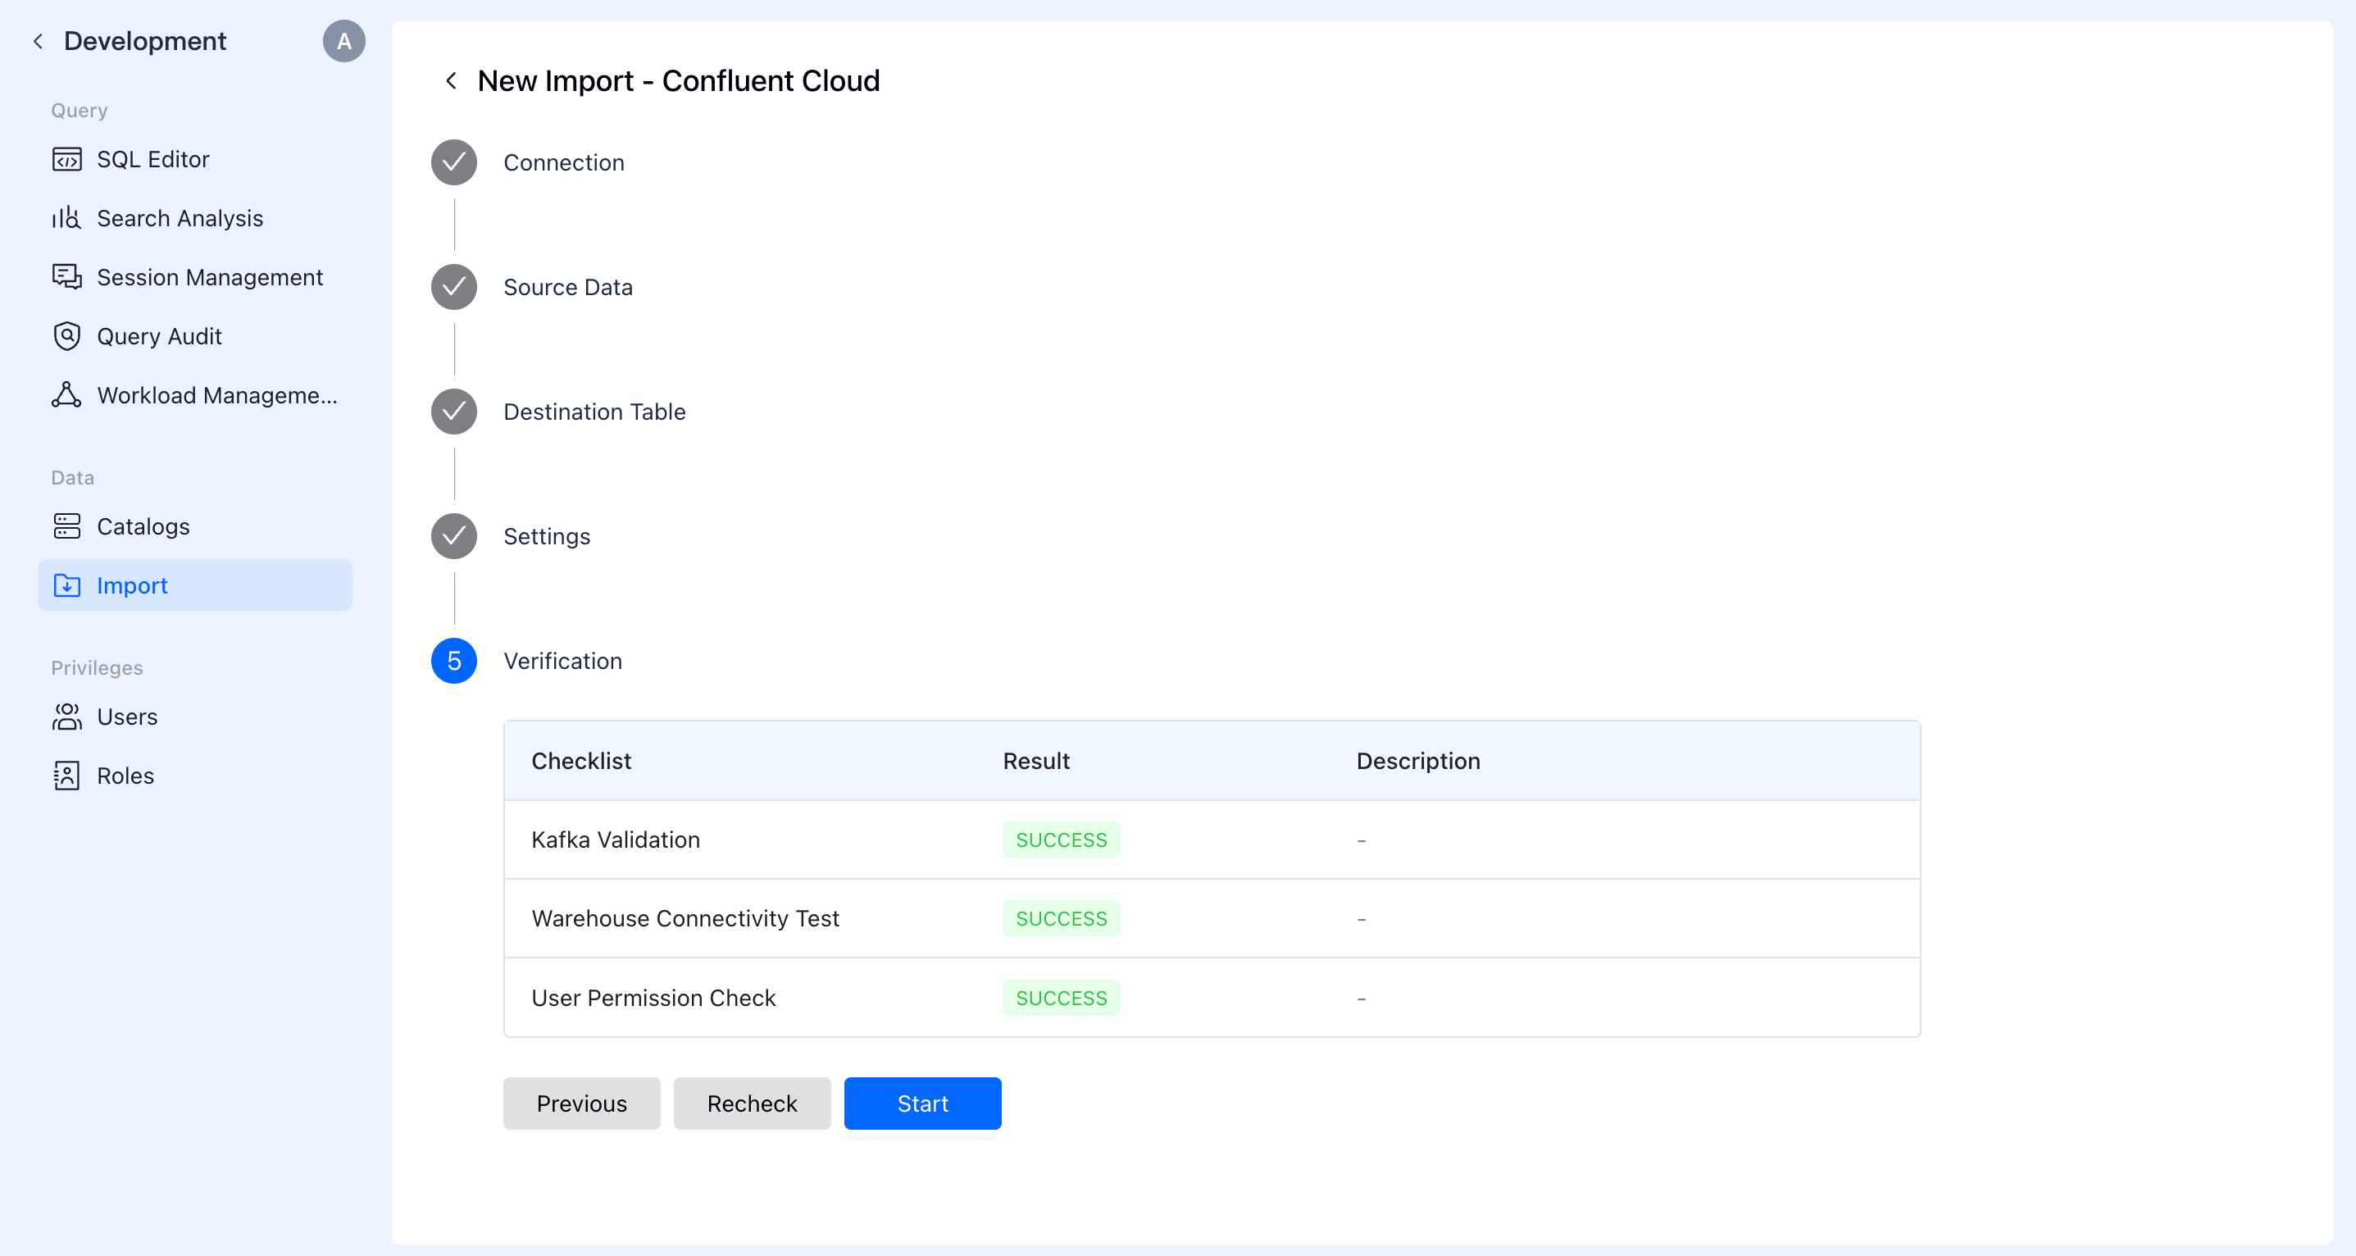
Task: Click the Roles badge icon
Action: (66, 776)
